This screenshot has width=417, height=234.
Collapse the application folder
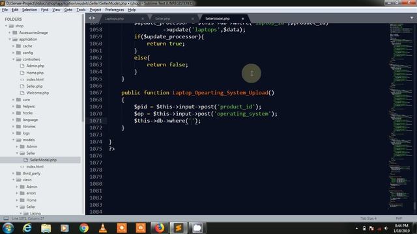point(10,39)
